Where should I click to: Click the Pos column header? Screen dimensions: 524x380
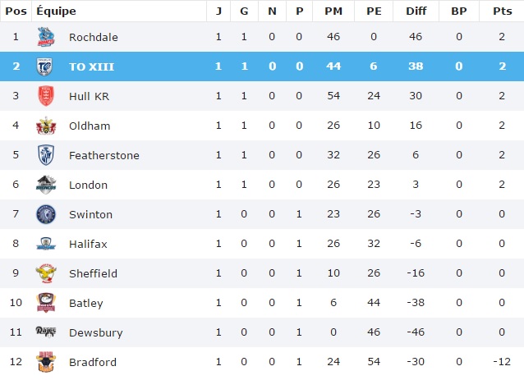(16, 11)
